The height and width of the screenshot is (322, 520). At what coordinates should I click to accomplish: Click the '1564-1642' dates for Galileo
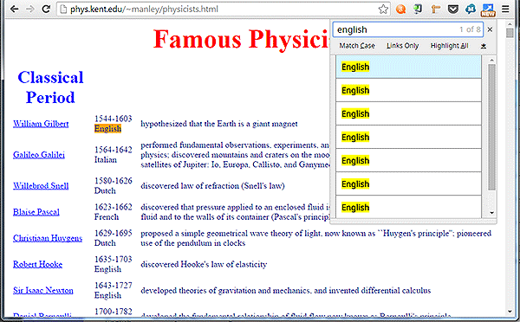113,150
